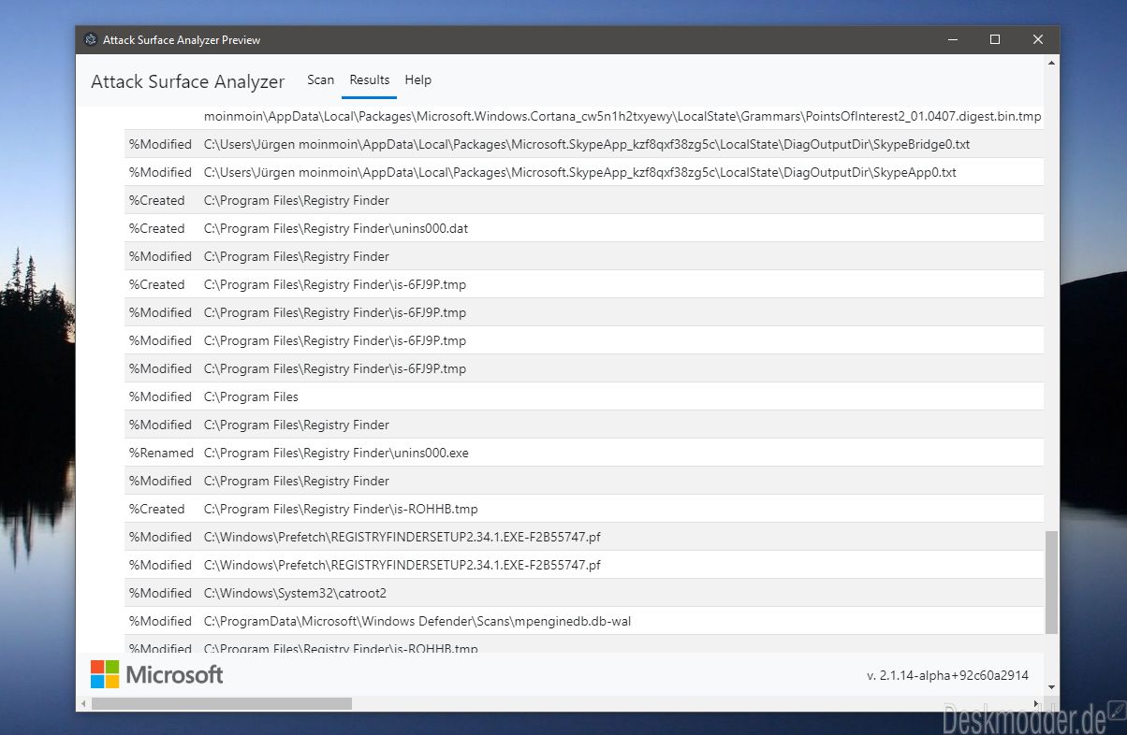Select the unins000.exe renamed row

(584, 453)
